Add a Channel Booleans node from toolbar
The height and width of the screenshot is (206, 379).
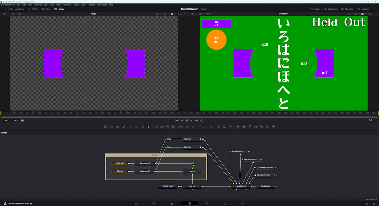click(x=162, y=127)
